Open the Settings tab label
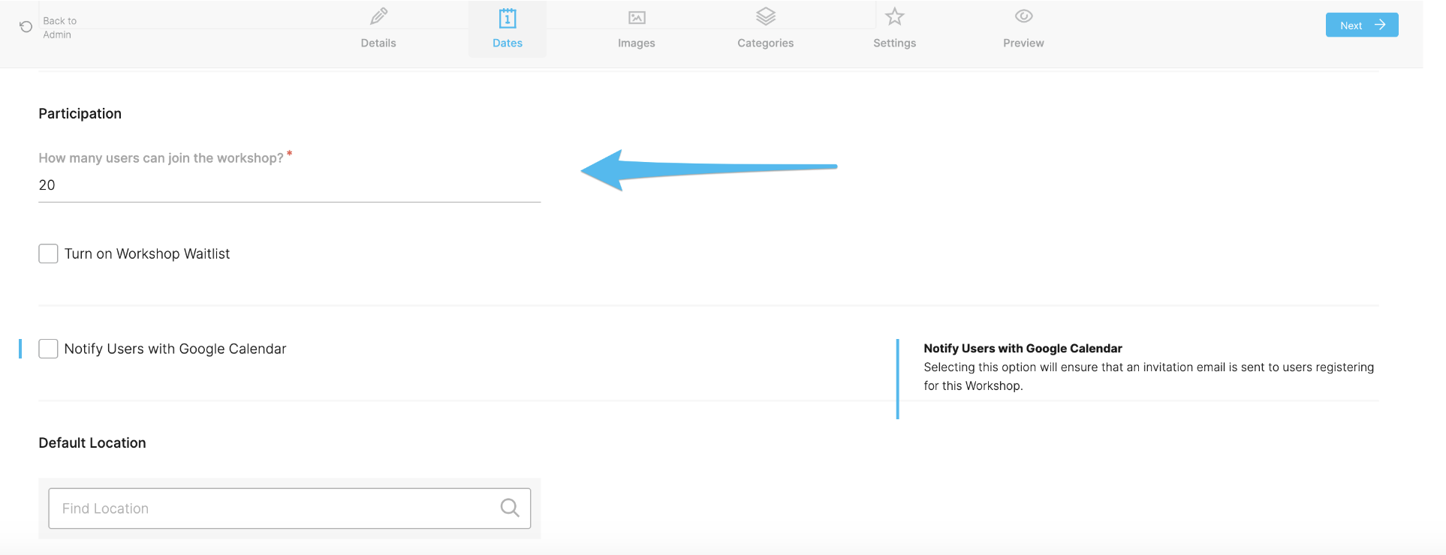 (894, 43)
